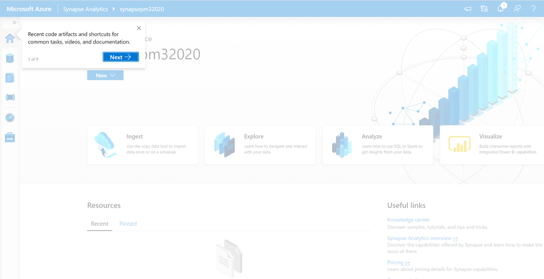The image size is (544, 279).
Task: Open the Integrate hub pipeline icon
Action: click(10, 97)
